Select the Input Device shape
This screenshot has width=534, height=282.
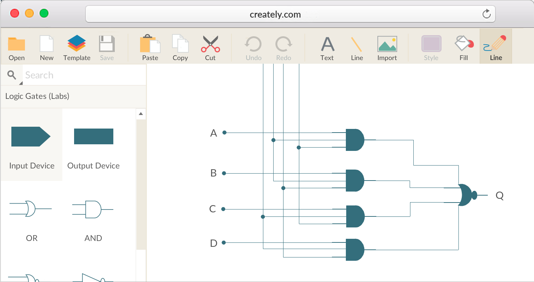[x=31, y=137]
